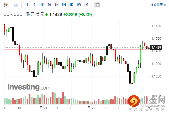Switch to the 1M monthly timeframe
The width and height of the screenshot is (169, 114).
[x=86, y=5]
